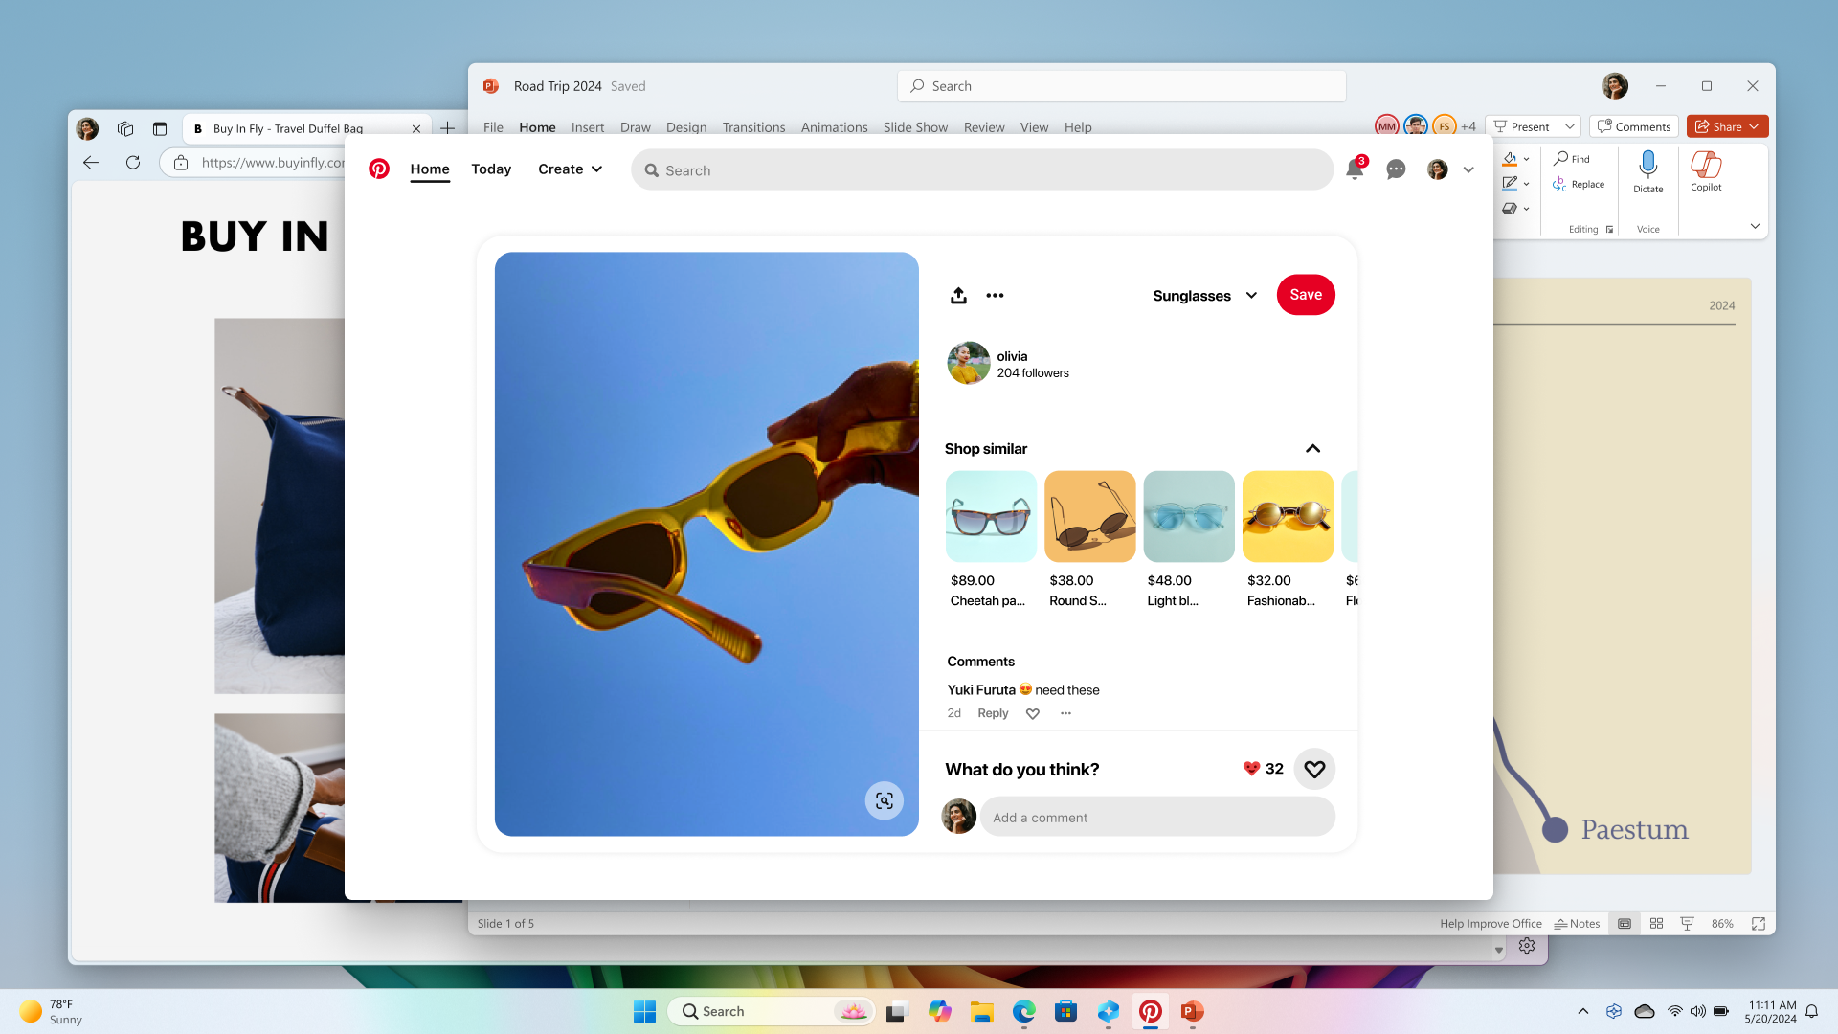Viewport: 1838px width, 1034px height.
Task: Open Pinterest from Windows taskbar
Action: point(1151,1011)
